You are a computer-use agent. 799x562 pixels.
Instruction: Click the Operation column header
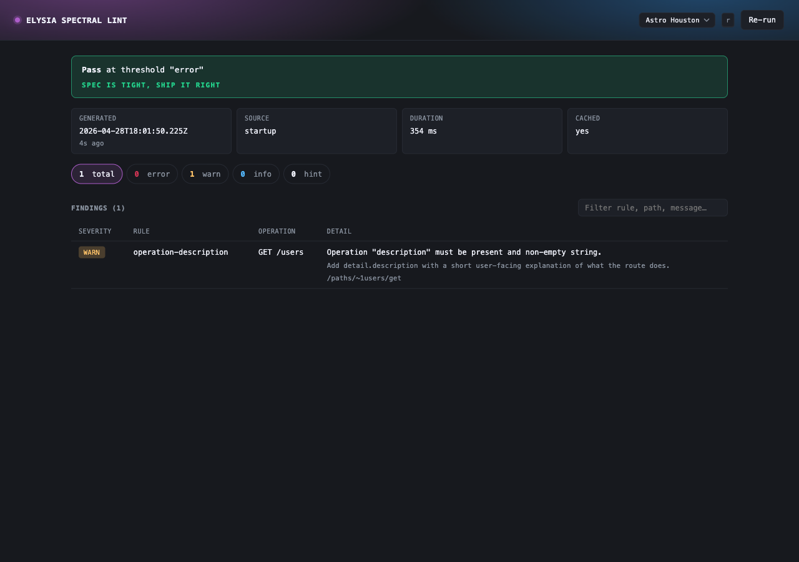point(277,232)
